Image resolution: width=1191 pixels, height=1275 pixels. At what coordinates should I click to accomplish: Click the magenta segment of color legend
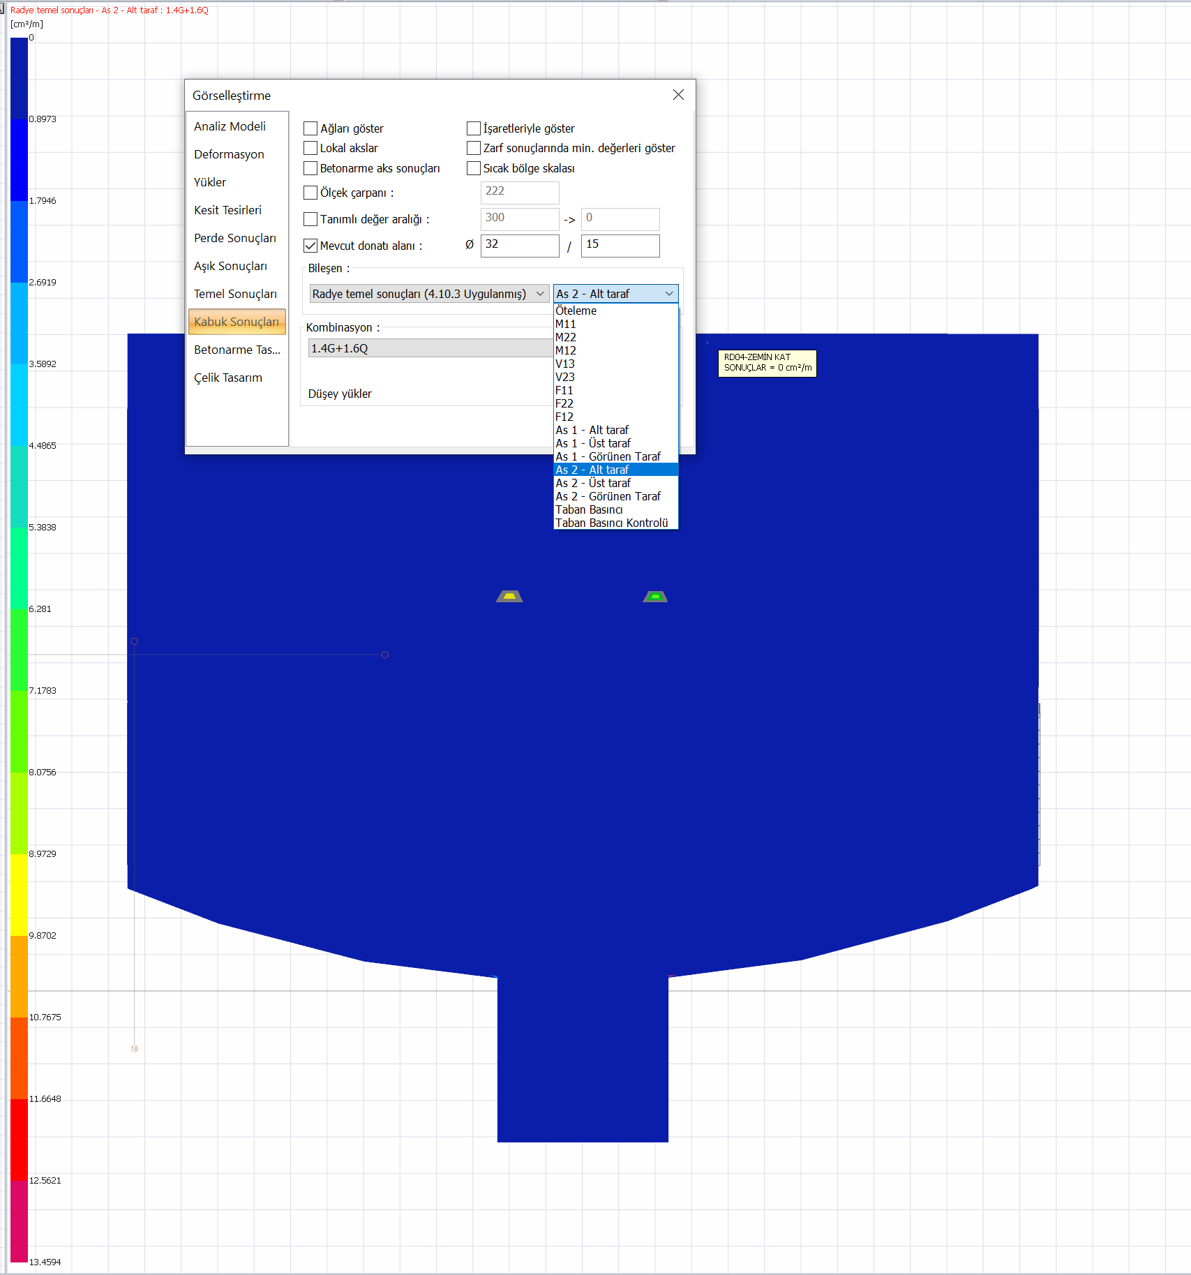point(19,1221)
